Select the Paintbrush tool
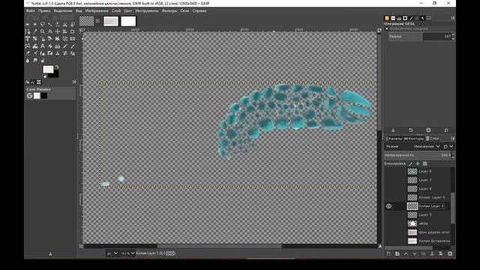 pos(73,46)
